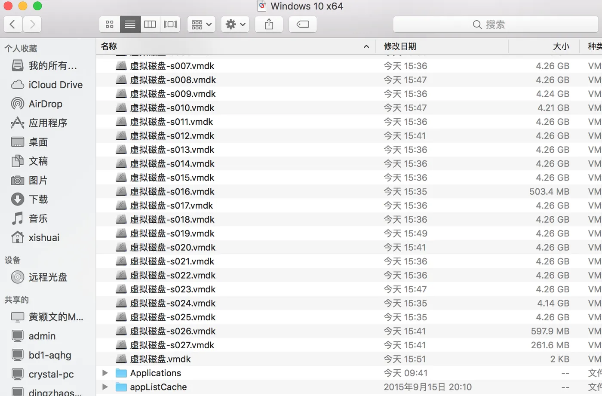Image resolution: width=602 pixels, height=396 pixels.
Task: Click the file icon of 虚拟磁盘-s017.vmdk
Action: [x=122, y=206]
